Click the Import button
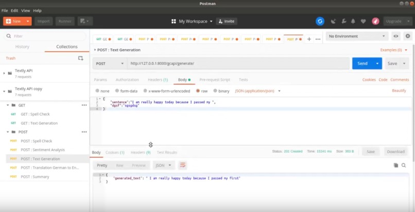 pyautogui.click(x=43, y=22)
